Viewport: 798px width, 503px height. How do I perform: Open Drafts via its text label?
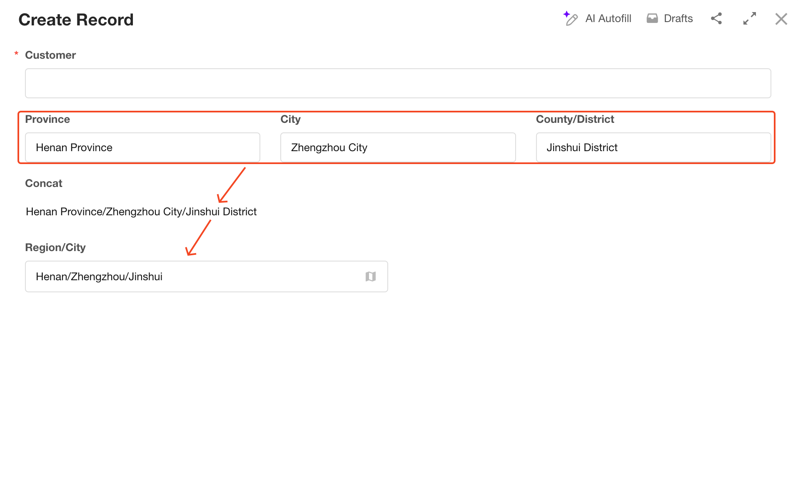click(678, 19)
